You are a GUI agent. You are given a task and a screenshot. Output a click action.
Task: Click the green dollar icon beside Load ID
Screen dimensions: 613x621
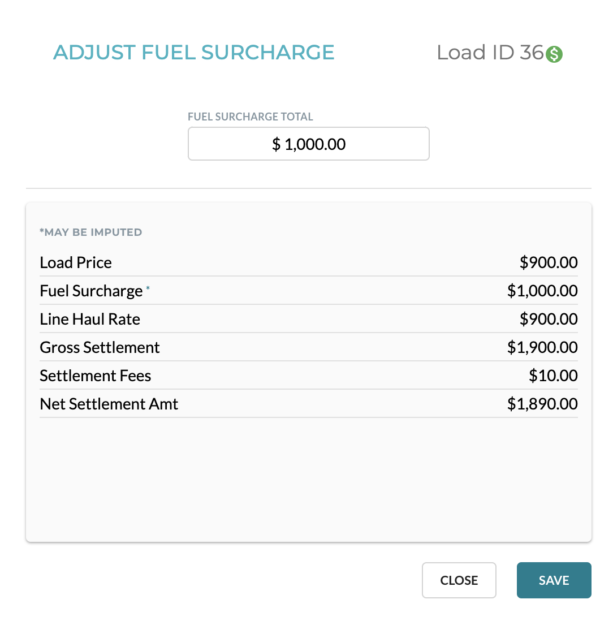(554, 54)
